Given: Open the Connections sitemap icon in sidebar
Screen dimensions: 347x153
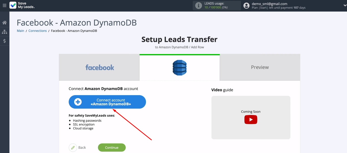Looking at the screenshot, I should [4, 32].
